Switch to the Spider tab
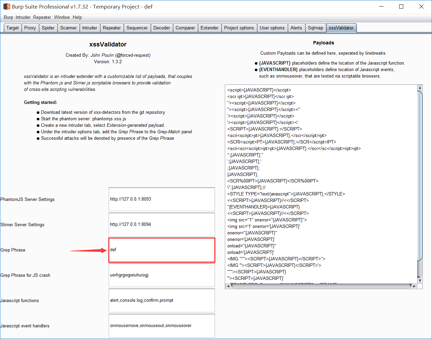 pos(48,28)
